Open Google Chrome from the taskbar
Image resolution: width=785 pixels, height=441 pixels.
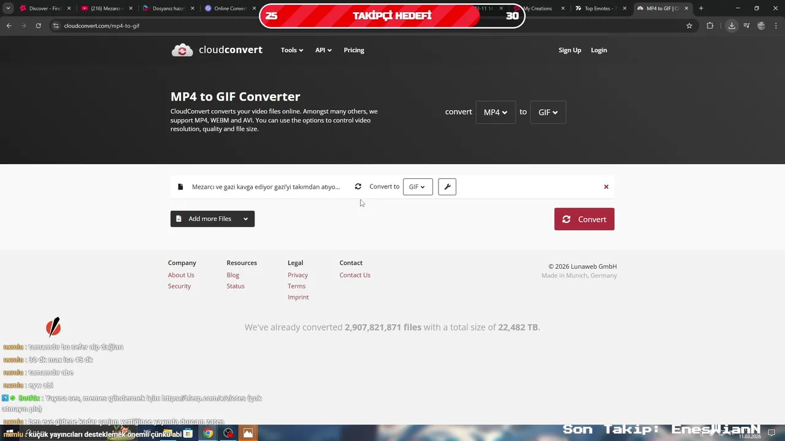pyautogui.click(x=209, y=433)
